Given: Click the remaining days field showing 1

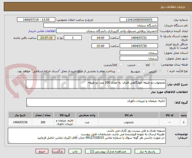Looking at the screenshot, I should (x=73, y=38).
